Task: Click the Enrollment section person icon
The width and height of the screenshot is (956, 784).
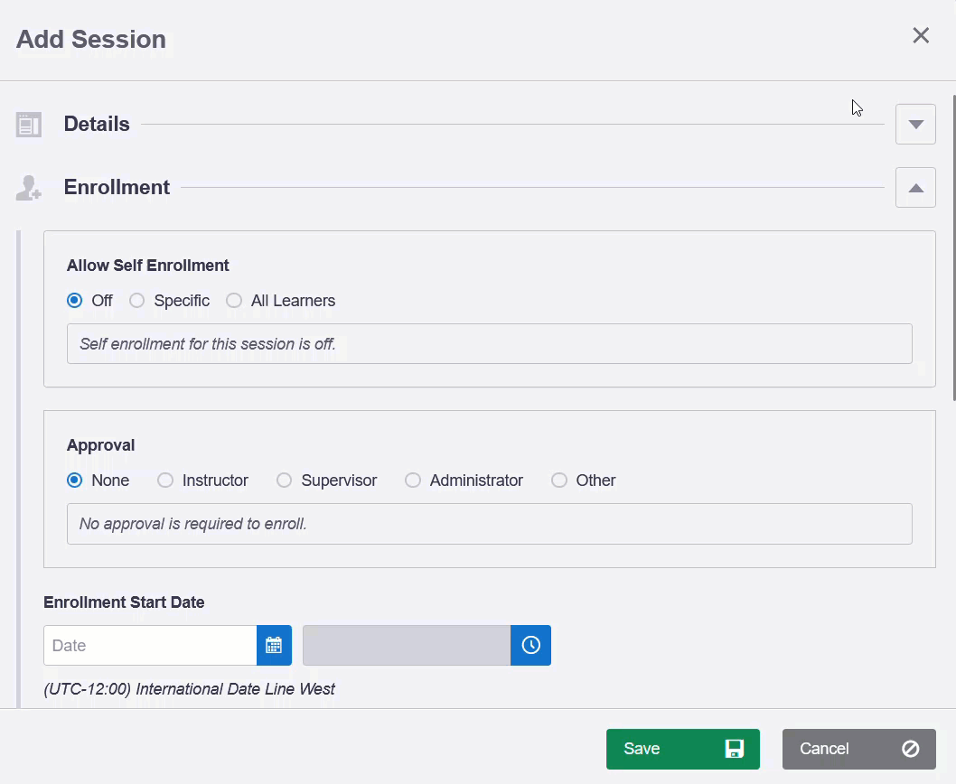Action: coord(28,187)
